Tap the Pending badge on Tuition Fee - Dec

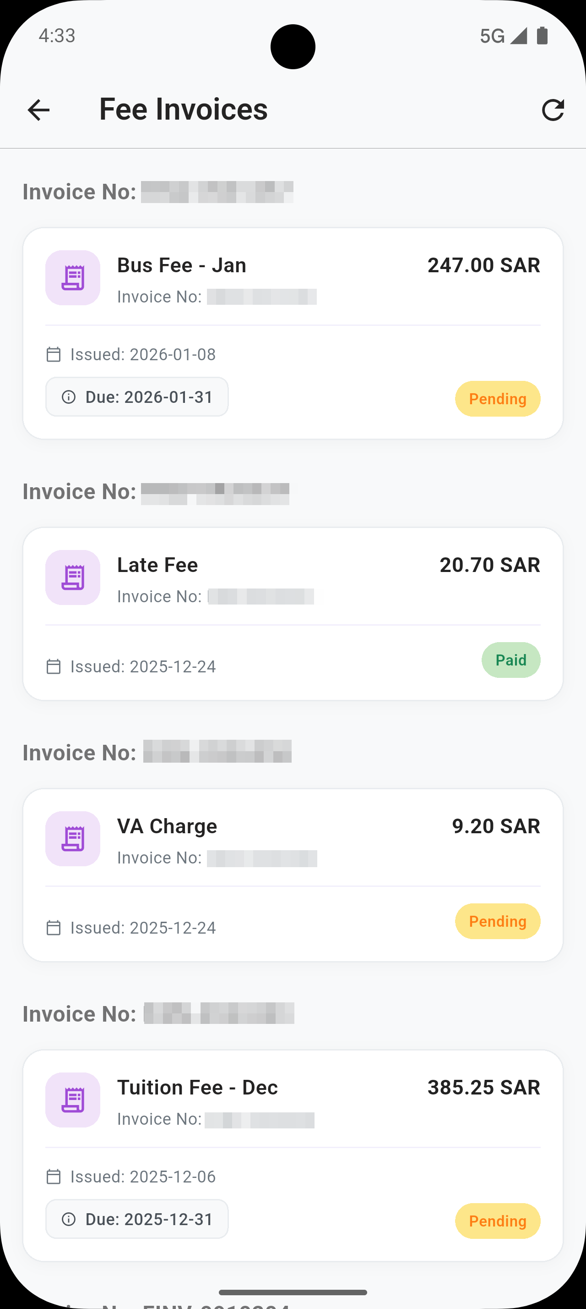[497, 1221]
